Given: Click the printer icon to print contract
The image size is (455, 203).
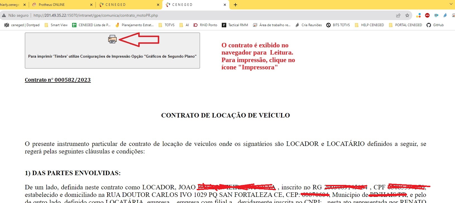Looking at the screenshot, I should [x=112, y=39].
